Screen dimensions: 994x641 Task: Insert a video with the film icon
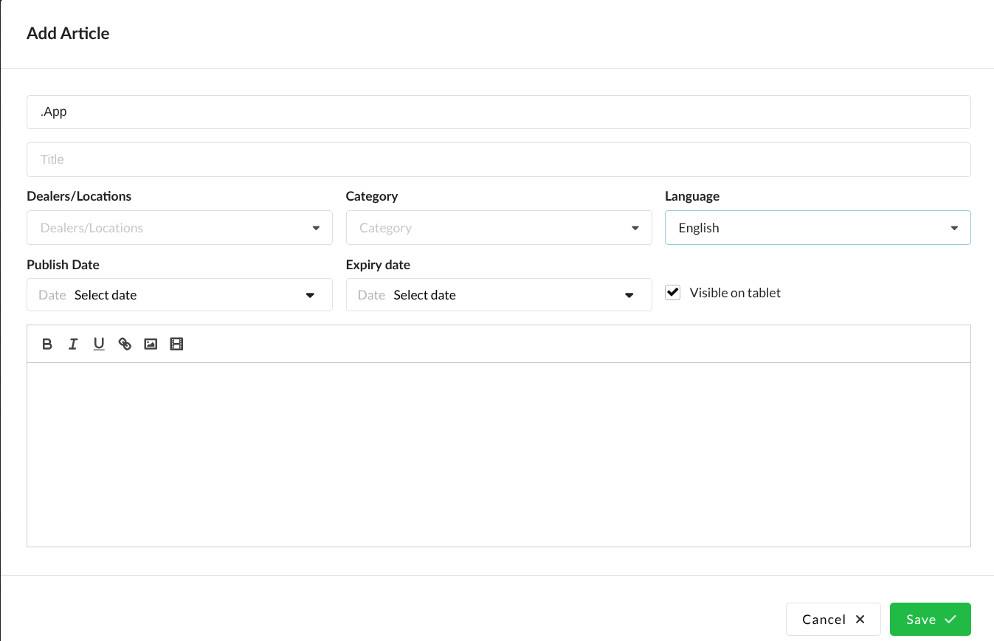176,344
